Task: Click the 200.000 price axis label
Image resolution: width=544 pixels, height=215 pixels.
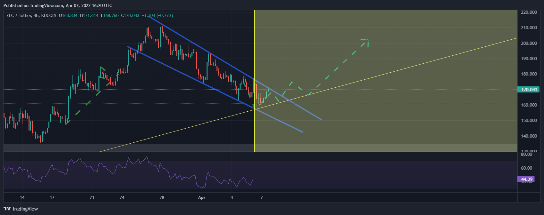Action: [x=529, y=43]
